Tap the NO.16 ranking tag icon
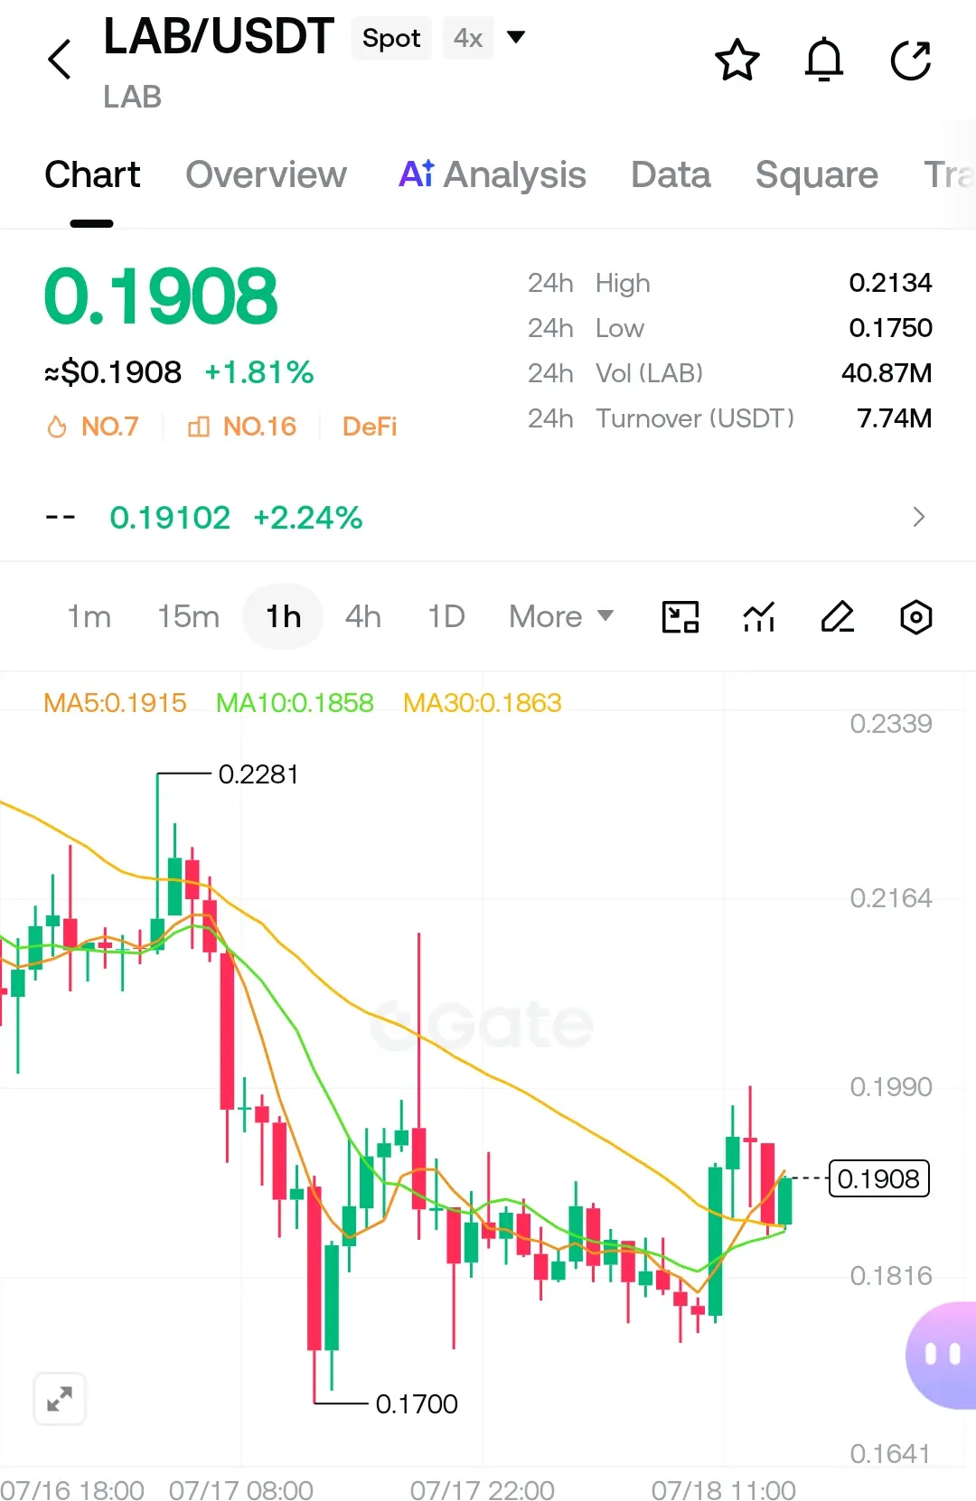976x1501 pixels. pyautogui.click(x=199, y=427)
